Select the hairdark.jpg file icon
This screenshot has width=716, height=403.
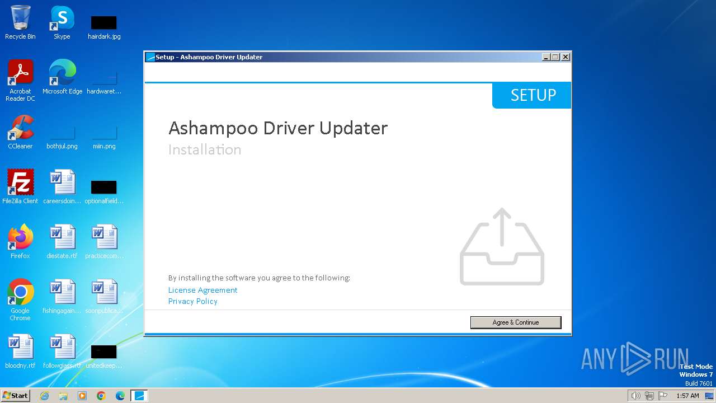coord(104,27)
